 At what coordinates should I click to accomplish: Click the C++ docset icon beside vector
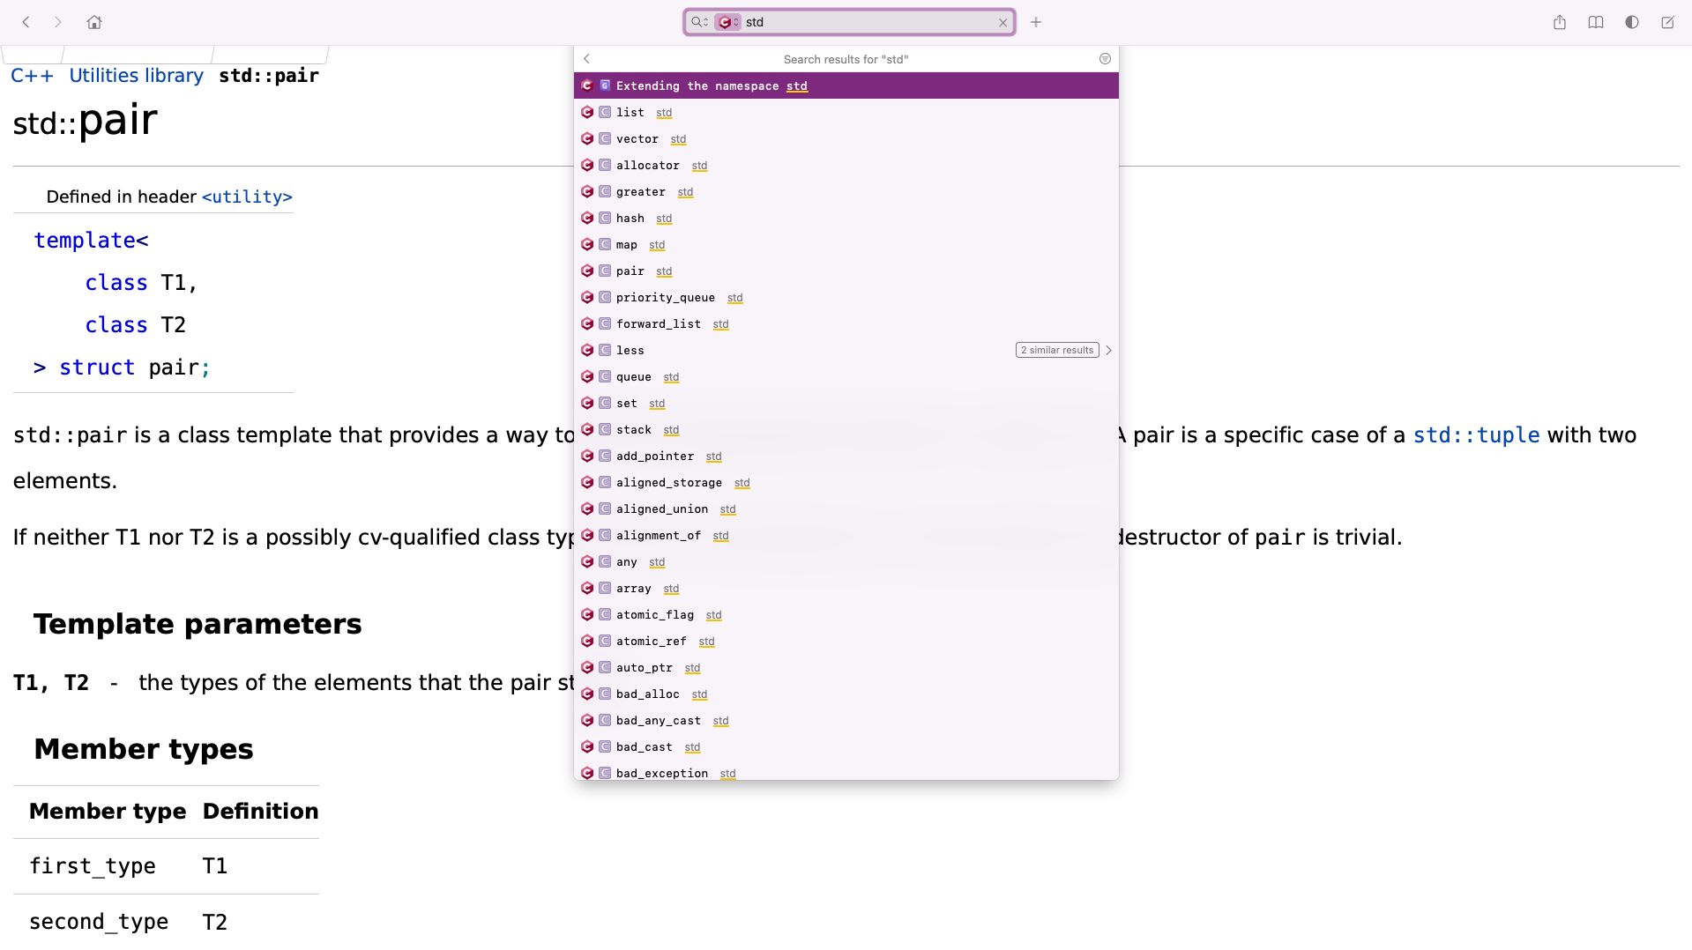tap(587, 138)
